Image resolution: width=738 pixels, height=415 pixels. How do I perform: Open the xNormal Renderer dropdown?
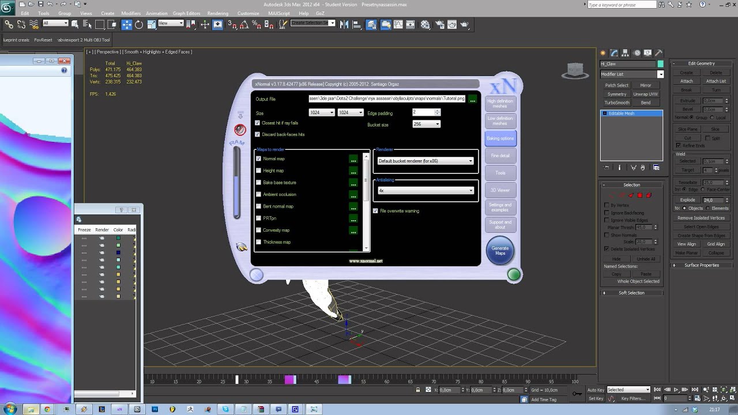tap(426, 161)
